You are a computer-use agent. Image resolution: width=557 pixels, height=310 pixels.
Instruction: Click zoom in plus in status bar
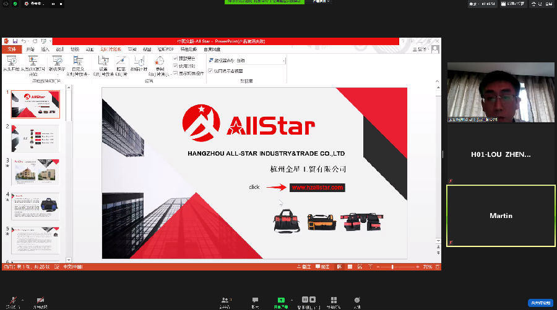point(417,267)
